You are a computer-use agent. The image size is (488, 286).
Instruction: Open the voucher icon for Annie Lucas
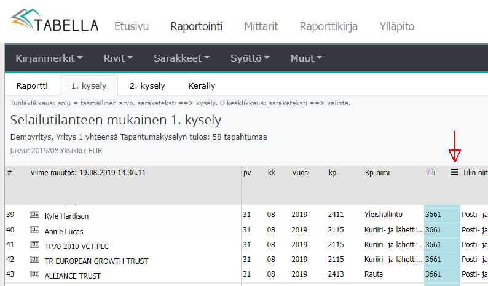point(34,231)
